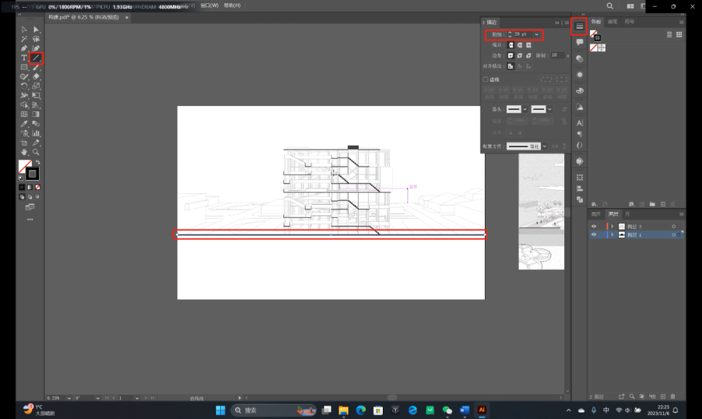Click the toolbar Fill color swatch

pyautogui.click(x=25, y=167)
